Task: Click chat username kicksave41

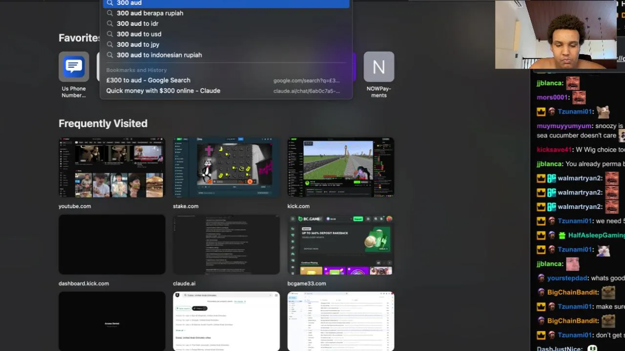Action: 554,150
